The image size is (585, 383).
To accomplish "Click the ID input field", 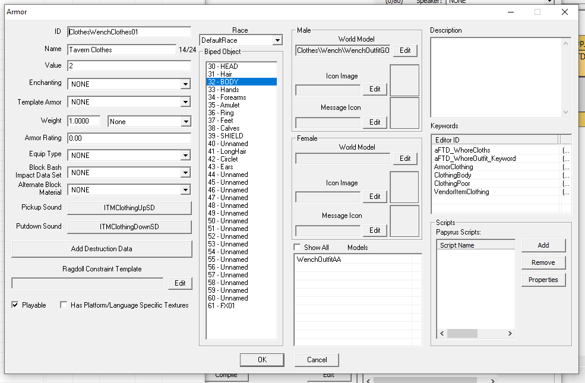I will pyautogui.click(x=129, y=31).
